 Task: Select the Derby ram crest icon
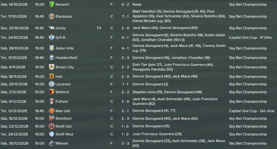(x=51, y=28)
